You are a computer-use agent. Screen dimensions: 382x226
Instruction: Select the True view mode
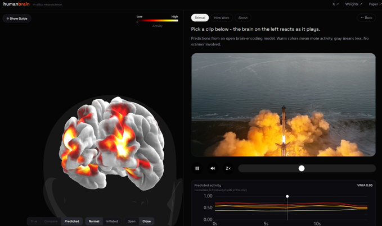click(x=34, y=221)
